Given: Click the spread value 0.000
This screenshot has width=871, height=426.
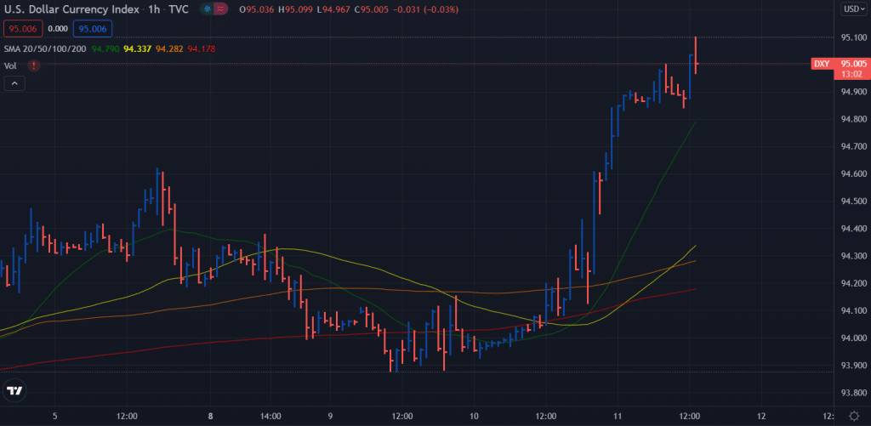Looking at the screenshot, I should coord(57,28).
